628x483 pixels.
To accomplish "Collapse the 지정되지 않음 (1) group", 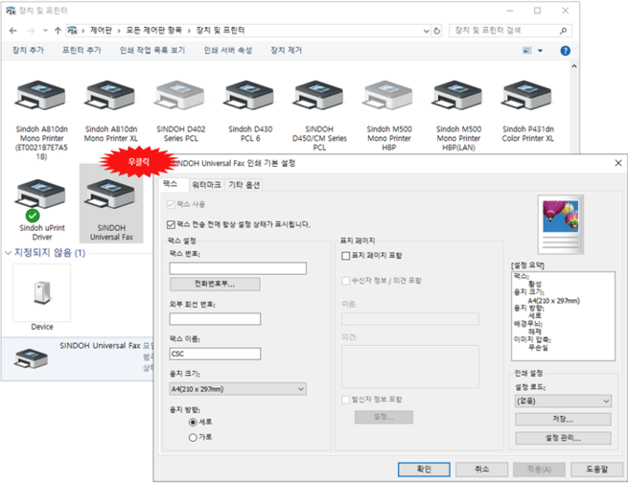I will pyautogui.click(x=8, y=253).
